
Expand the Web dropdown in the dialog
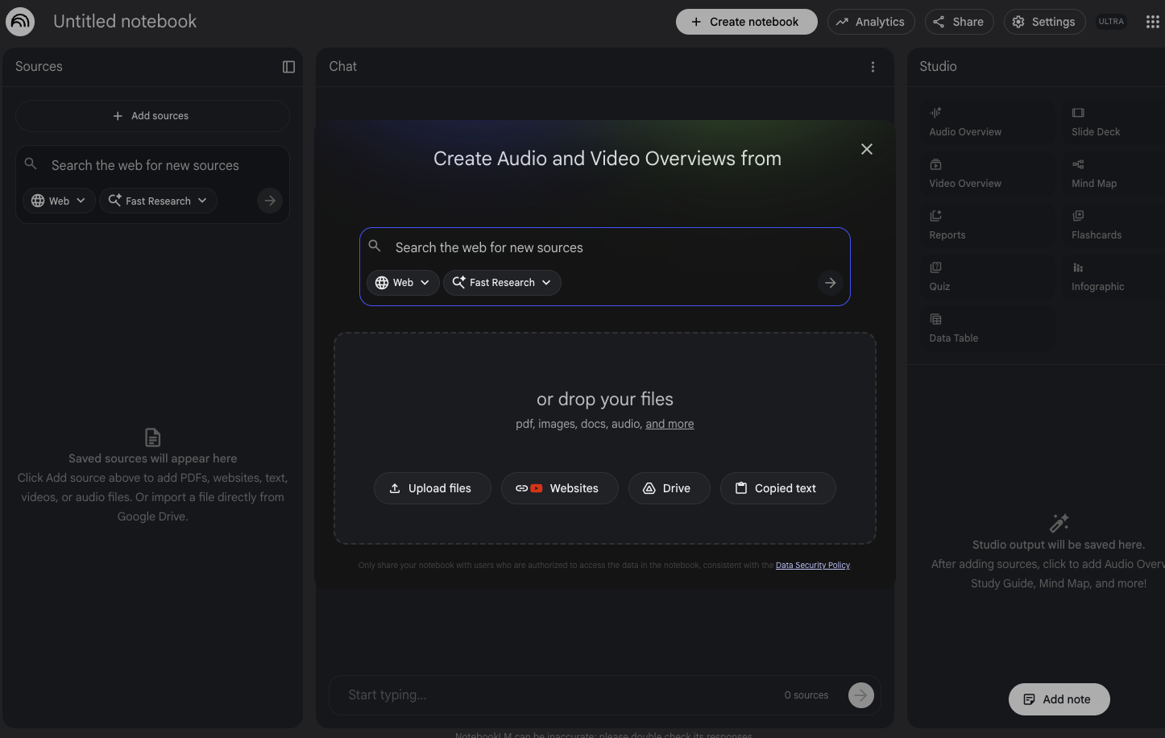pyautogui.click(x=403, y=283)
